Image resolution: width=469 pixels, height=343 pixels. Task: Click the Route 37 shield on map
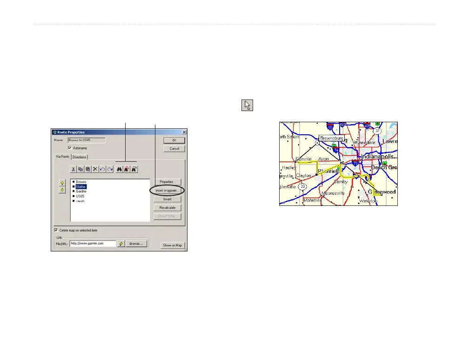tap(377, 131)
